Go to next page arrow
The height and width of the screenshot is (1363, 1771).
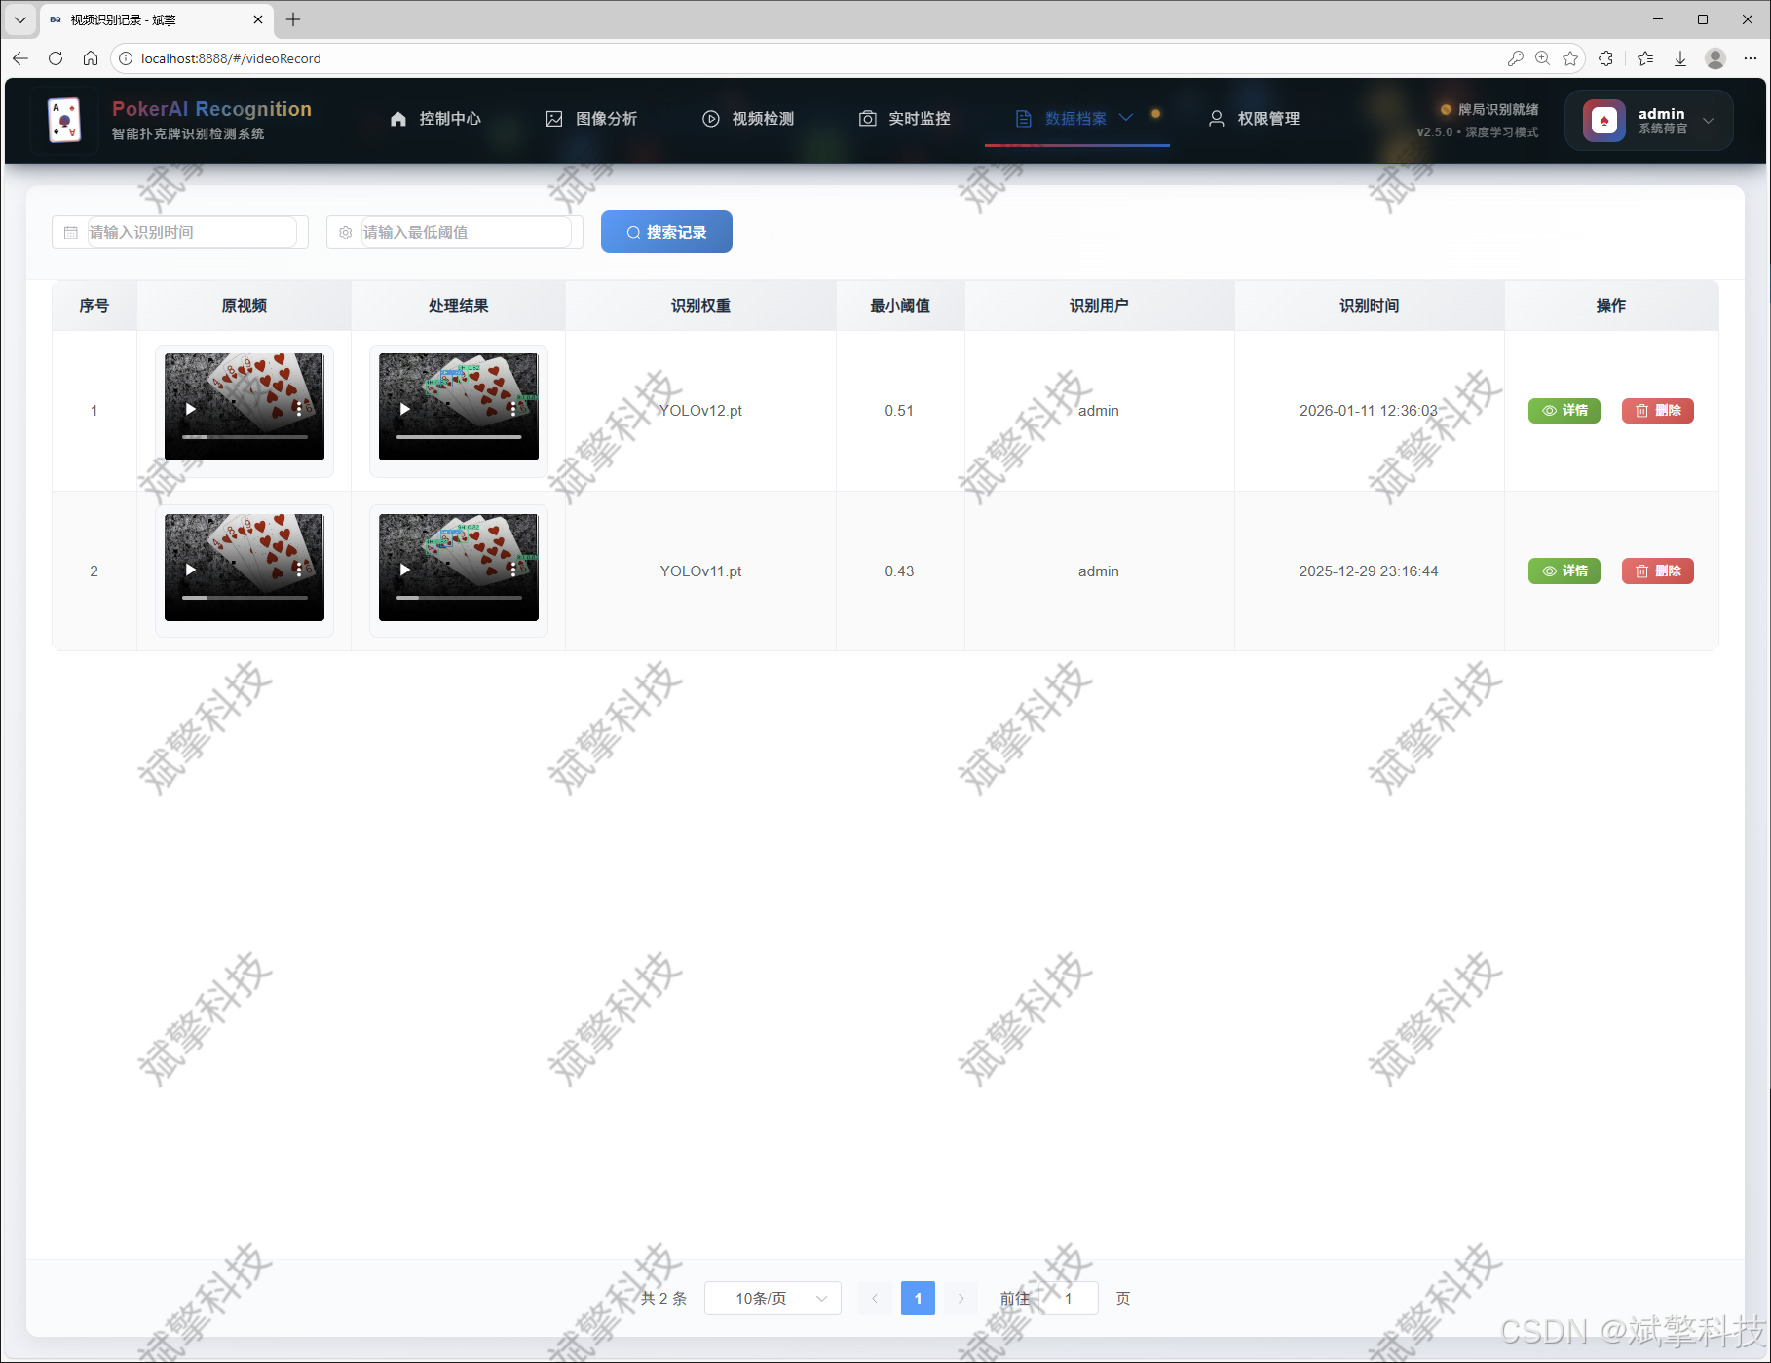pyautogui.click(x=961, y=1299)
